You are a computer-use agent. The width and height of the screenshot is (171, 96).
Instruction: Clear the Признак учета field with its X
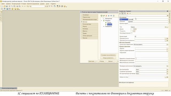(167, 38)
